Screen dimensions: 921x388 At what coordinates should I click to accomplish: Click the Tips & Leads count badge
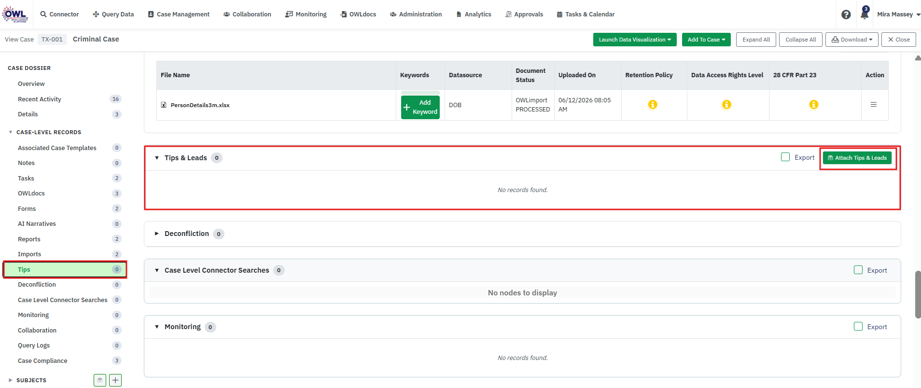[217, 158]
